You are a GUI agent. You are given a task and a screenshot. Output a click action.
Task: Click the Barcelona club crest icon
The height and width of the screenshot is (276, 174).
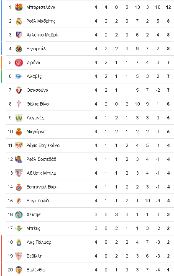click(19, 7)
